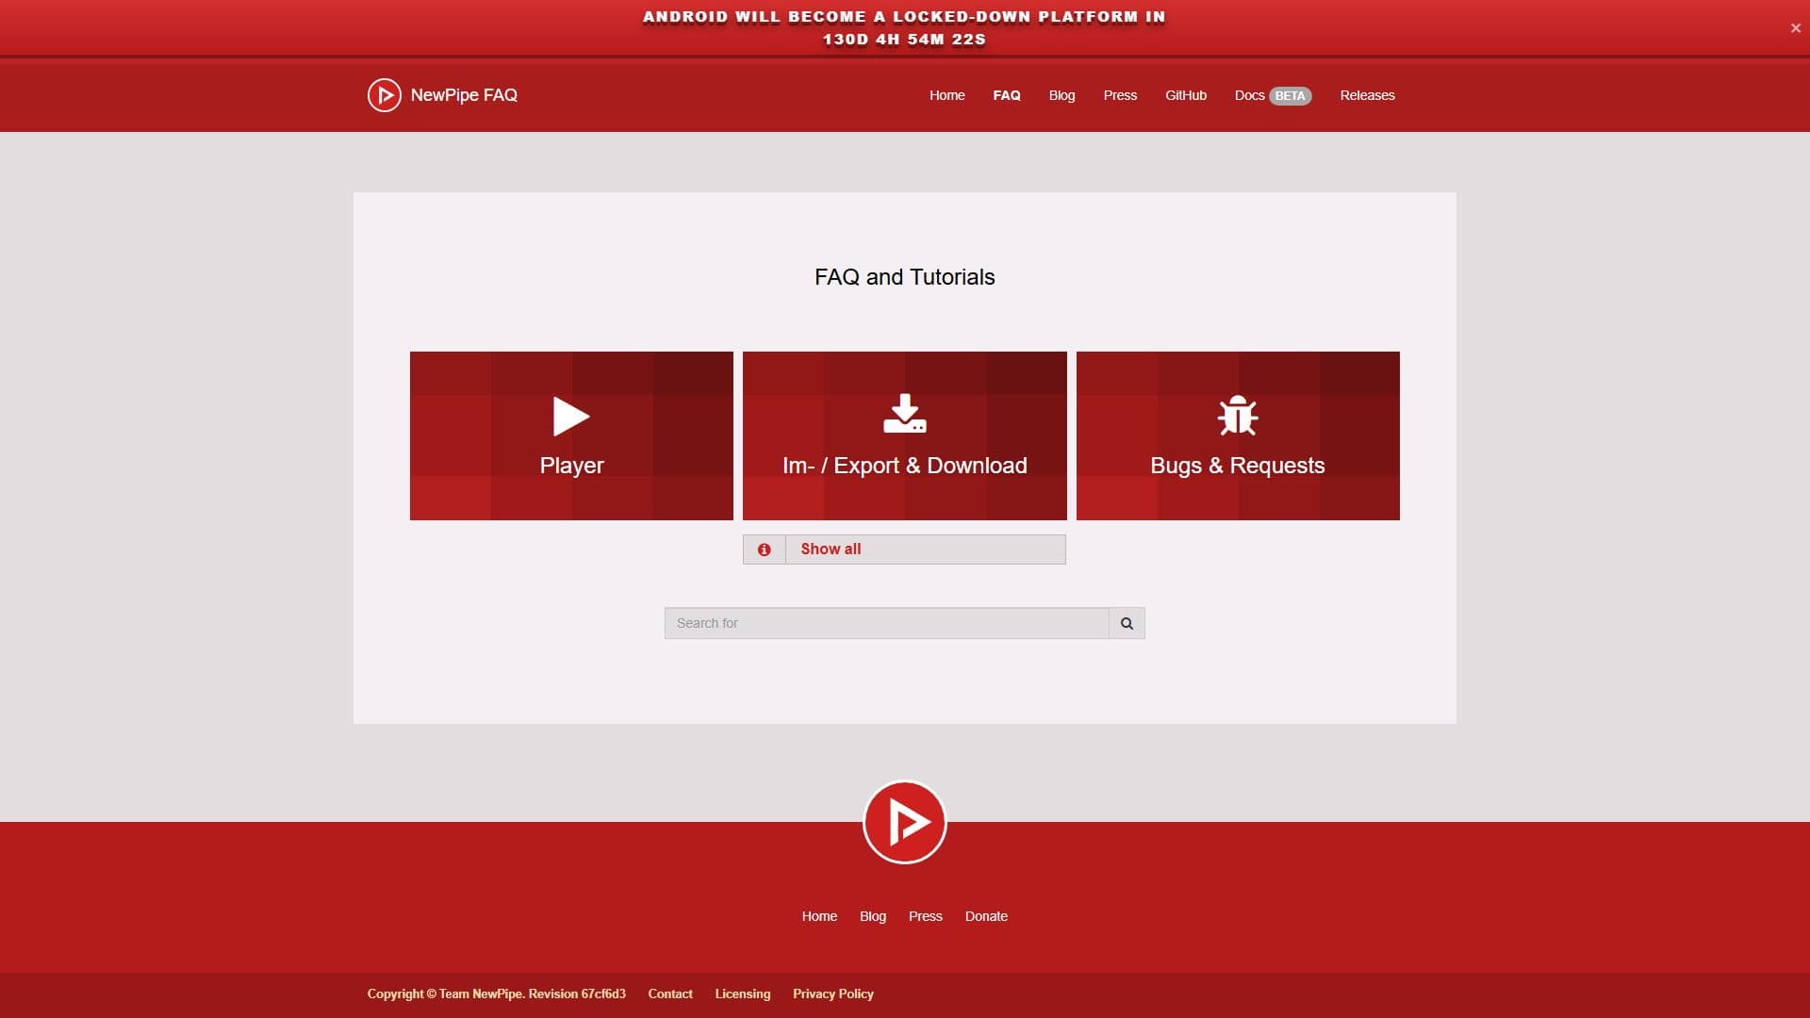1810x1018 pixels.
Task: Click the info icon beside Show all
Action: tap(765, 550)
